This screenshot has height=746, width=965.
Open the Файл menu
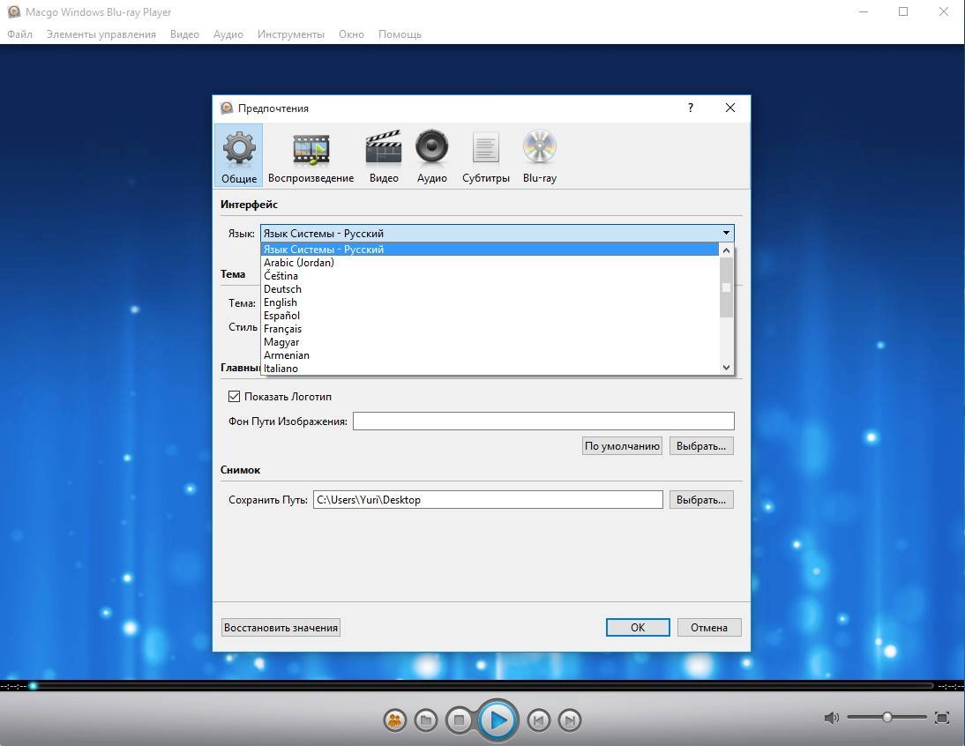(x=19, y=34)
